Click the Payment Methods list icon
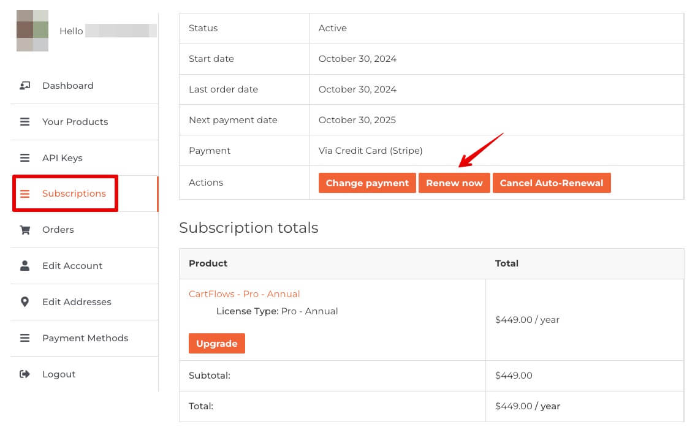 tap(25, 338)
